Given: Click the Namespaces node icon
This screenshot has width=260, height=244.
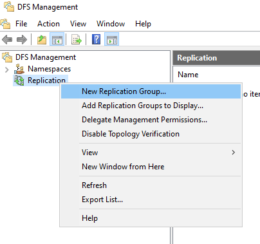Looking at the screenshot, I should [19, 69].
